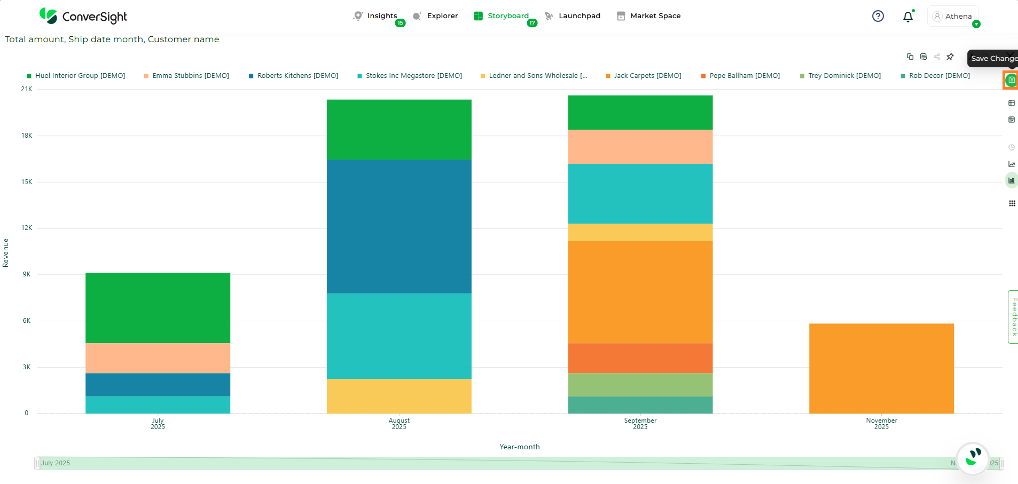
Task: Click the left handle of date range slider
Action: coord(37,463)
